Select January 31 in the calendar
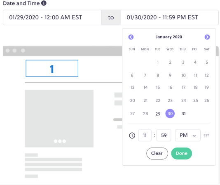Image resolution: width=220 pixels, height=185 pixels. [x=183, y=113]
